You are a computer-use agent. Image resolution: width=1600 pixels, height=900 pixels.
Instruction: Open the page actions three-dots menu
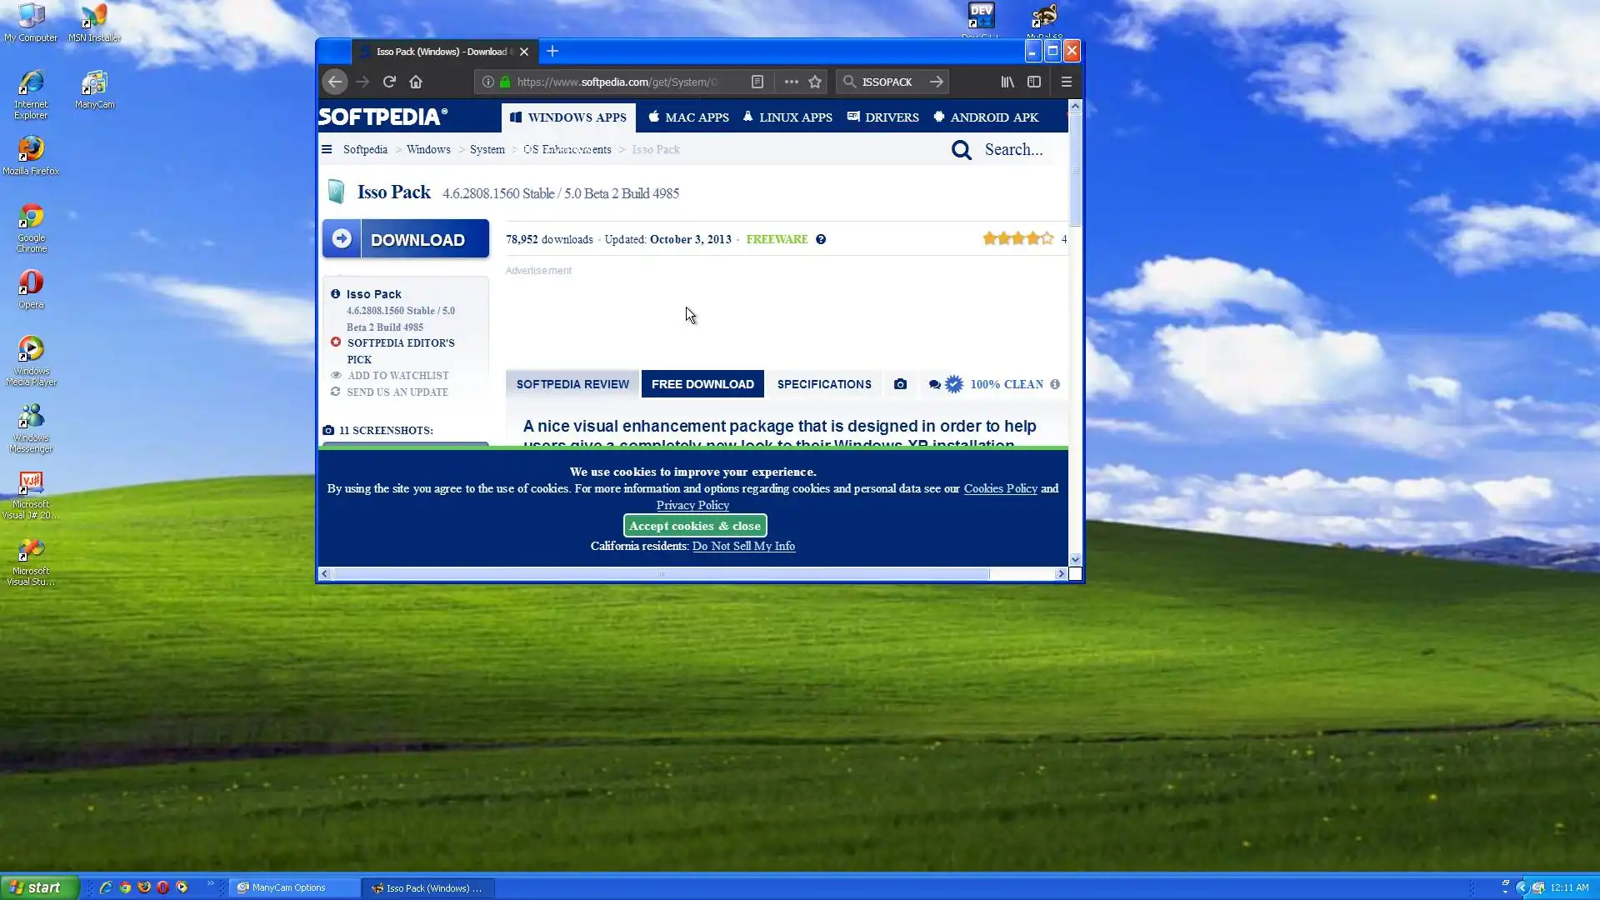point(791,82)
